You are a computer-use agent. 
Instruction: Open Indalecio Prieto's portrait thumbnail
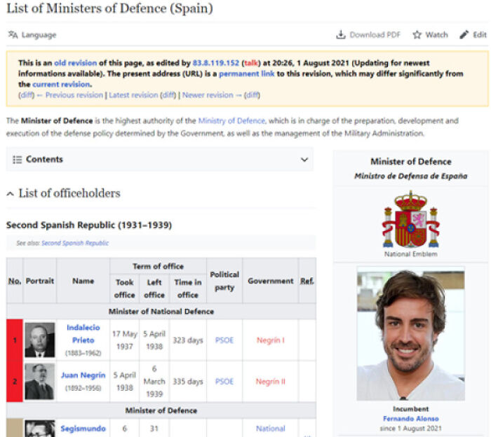pyautogui.click(x=39, y=340)
